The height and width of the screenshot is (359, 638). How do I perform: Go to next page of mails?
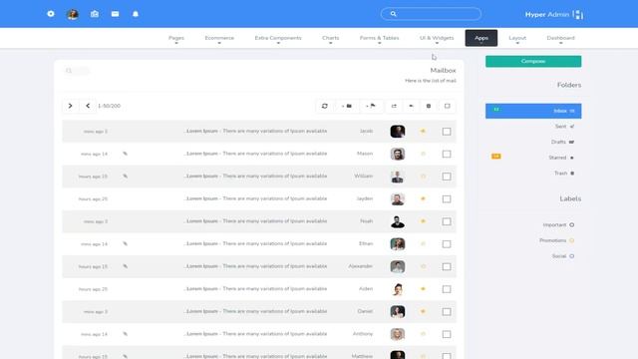pos(70,106)
